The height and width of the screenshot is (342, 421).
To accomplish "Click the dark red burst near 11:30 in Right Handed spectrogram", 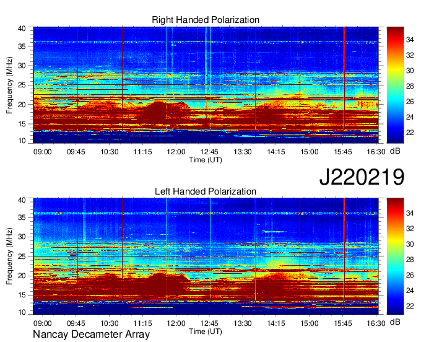I will [158, 113].
